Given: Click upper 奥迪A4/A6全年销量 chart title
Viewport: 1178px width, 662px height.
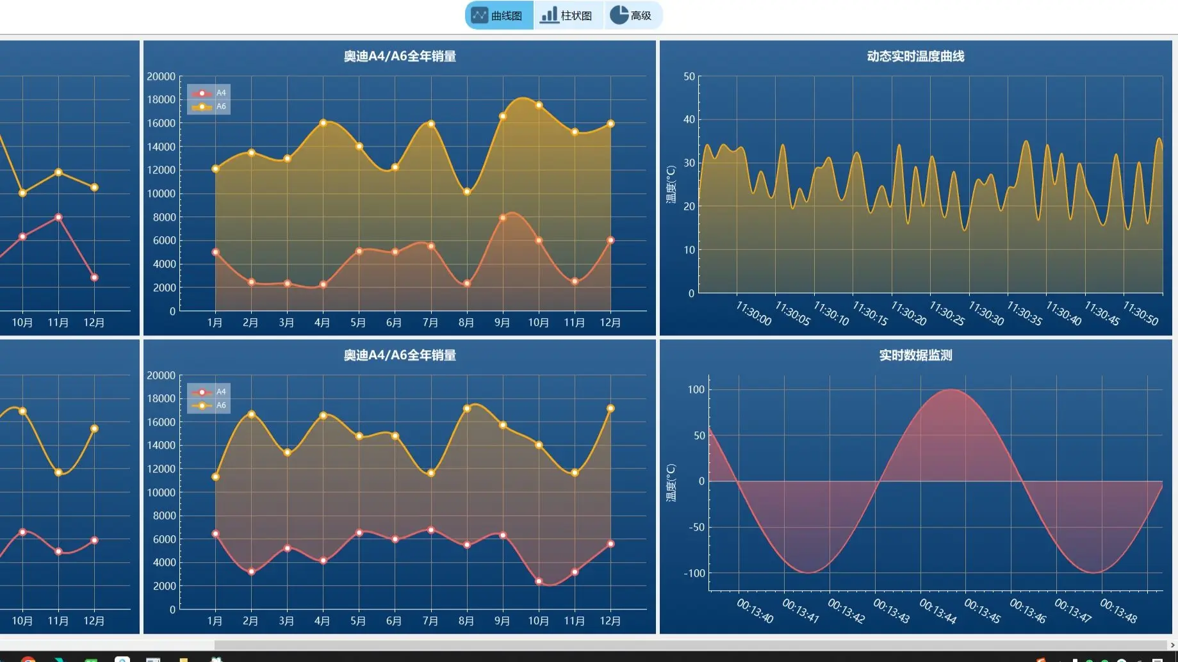Looking at the screenshot, I should (400, 56).
